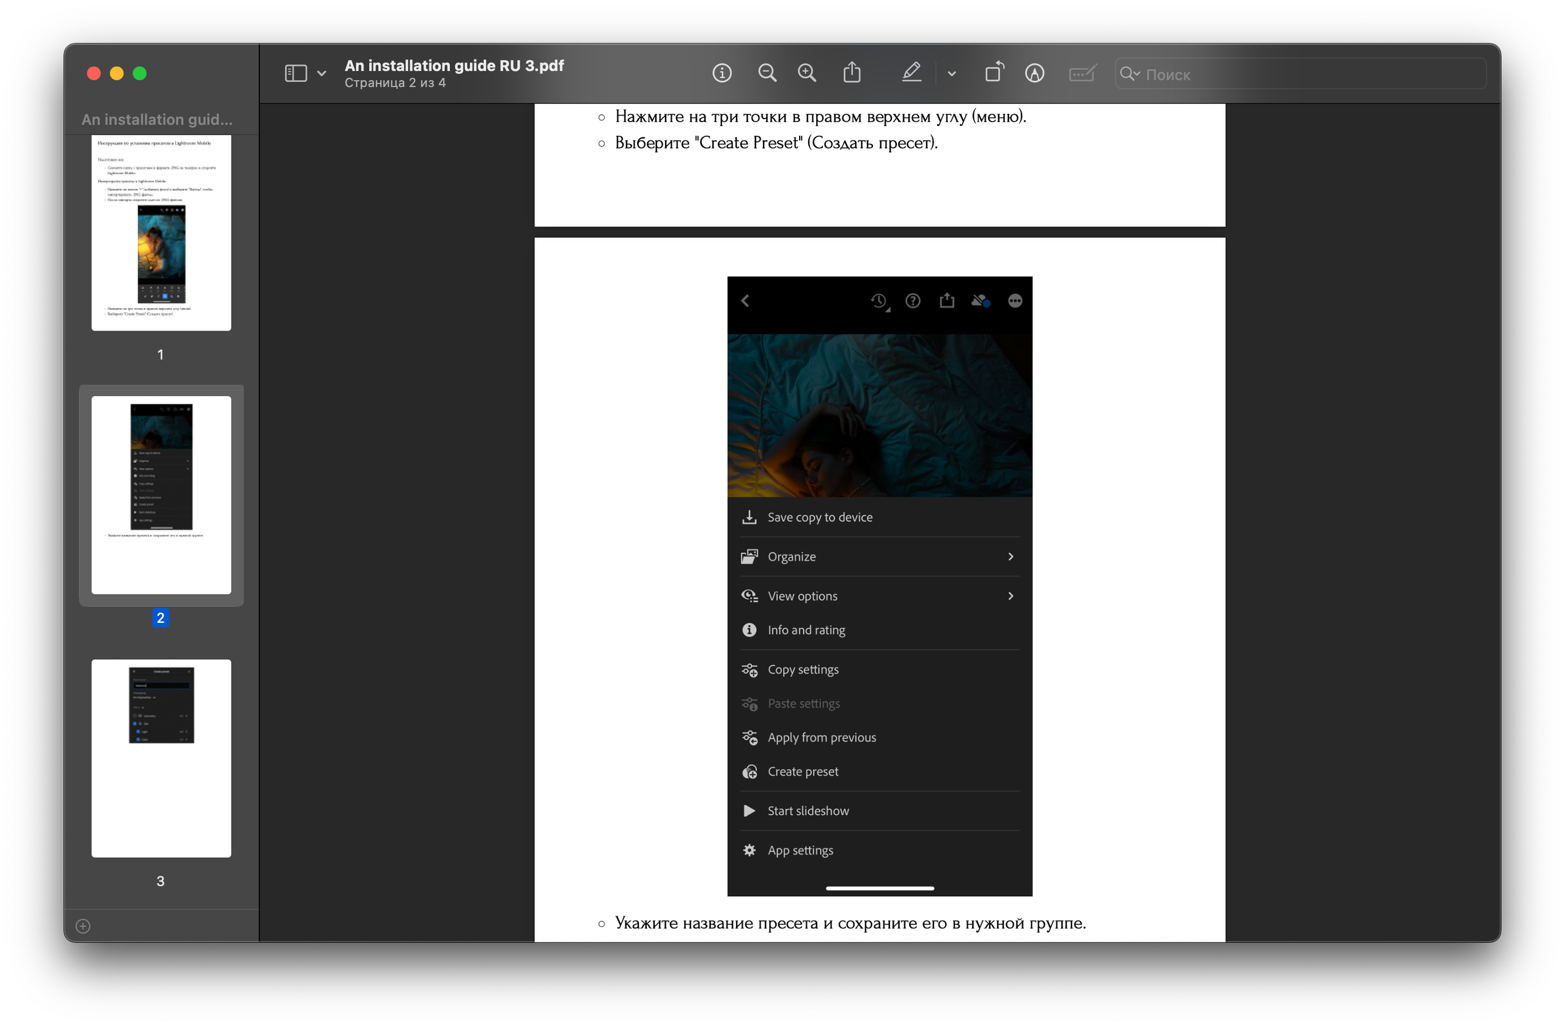Click the highlighted page 2 number badge
This screenshot has width=1565, height=1027.
pyautogui.click(x=160, y=617)
